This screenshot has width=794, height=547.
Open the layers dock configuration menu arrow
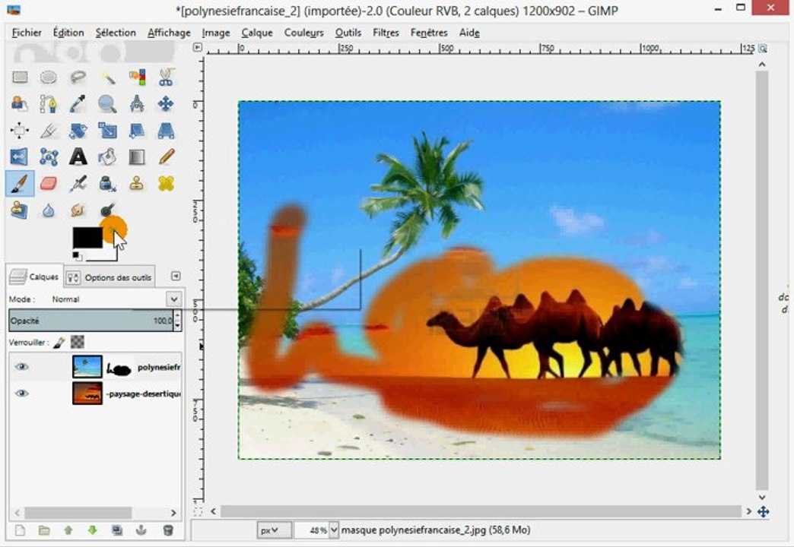(x=176, y=277)
